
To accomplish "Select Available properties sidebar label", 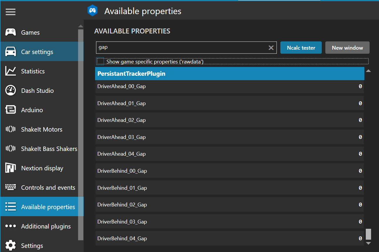I will (48, 207).
